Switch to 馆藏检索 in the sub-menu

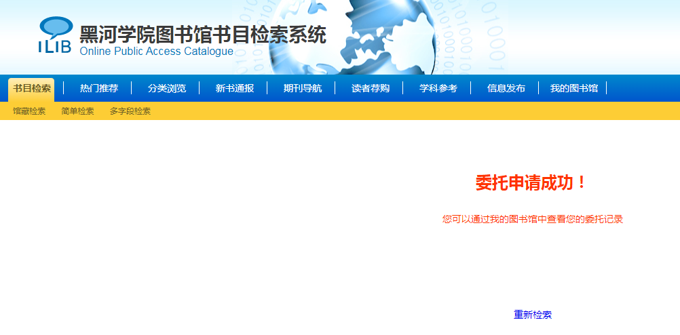point(29,111)
